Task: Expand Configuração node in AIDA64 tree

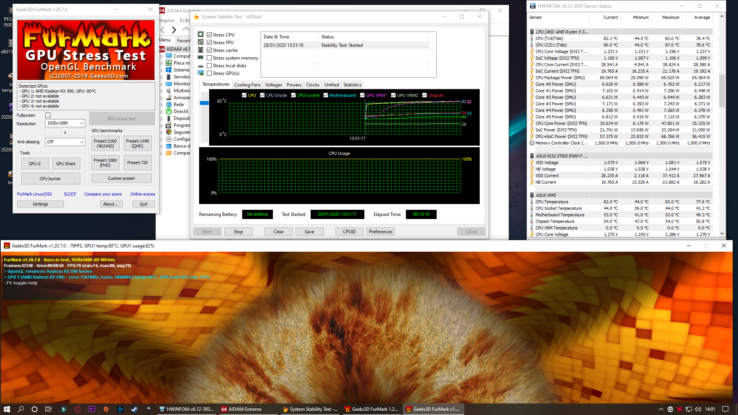Action: [161, 139]
